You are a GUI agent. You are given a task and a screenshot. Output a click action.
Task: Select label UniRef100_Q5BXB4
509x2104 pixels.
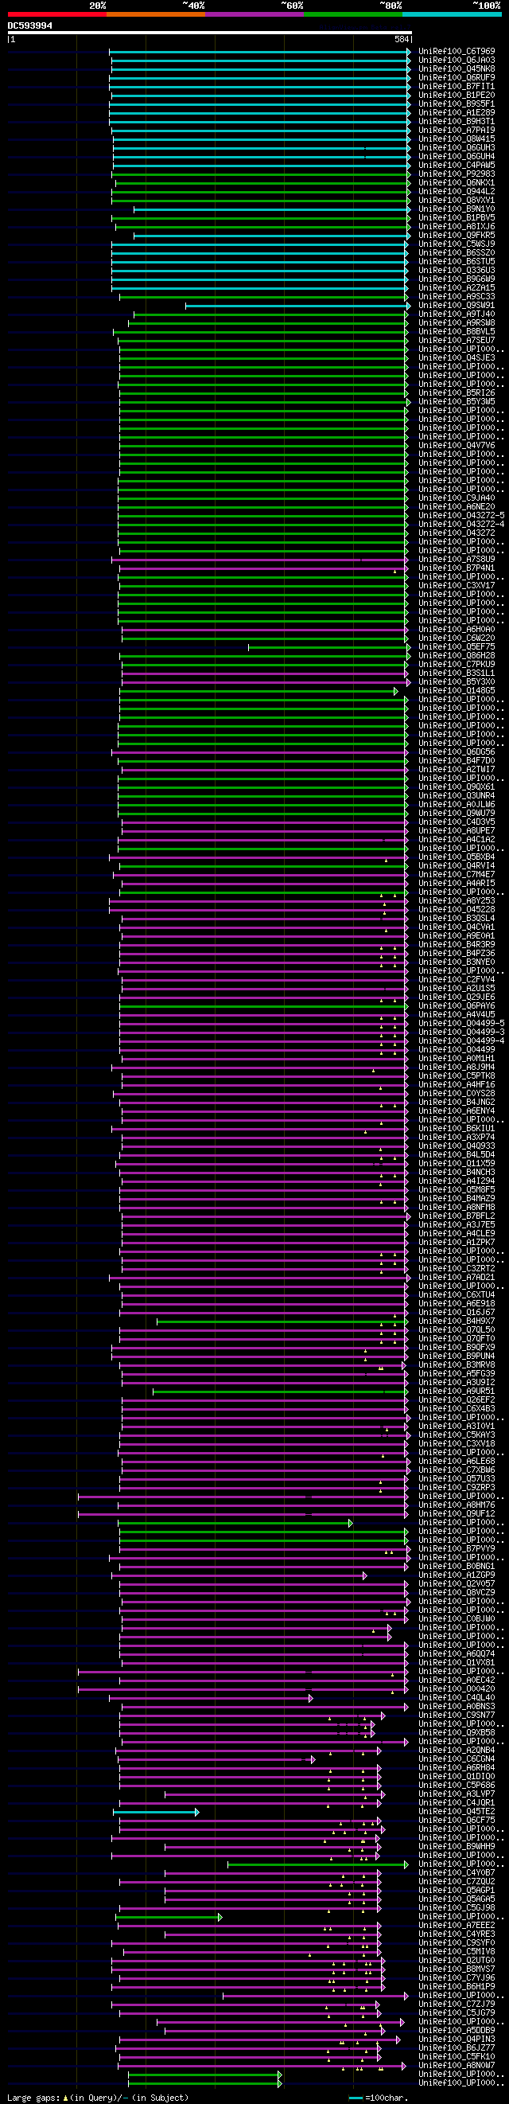[457, 857]
